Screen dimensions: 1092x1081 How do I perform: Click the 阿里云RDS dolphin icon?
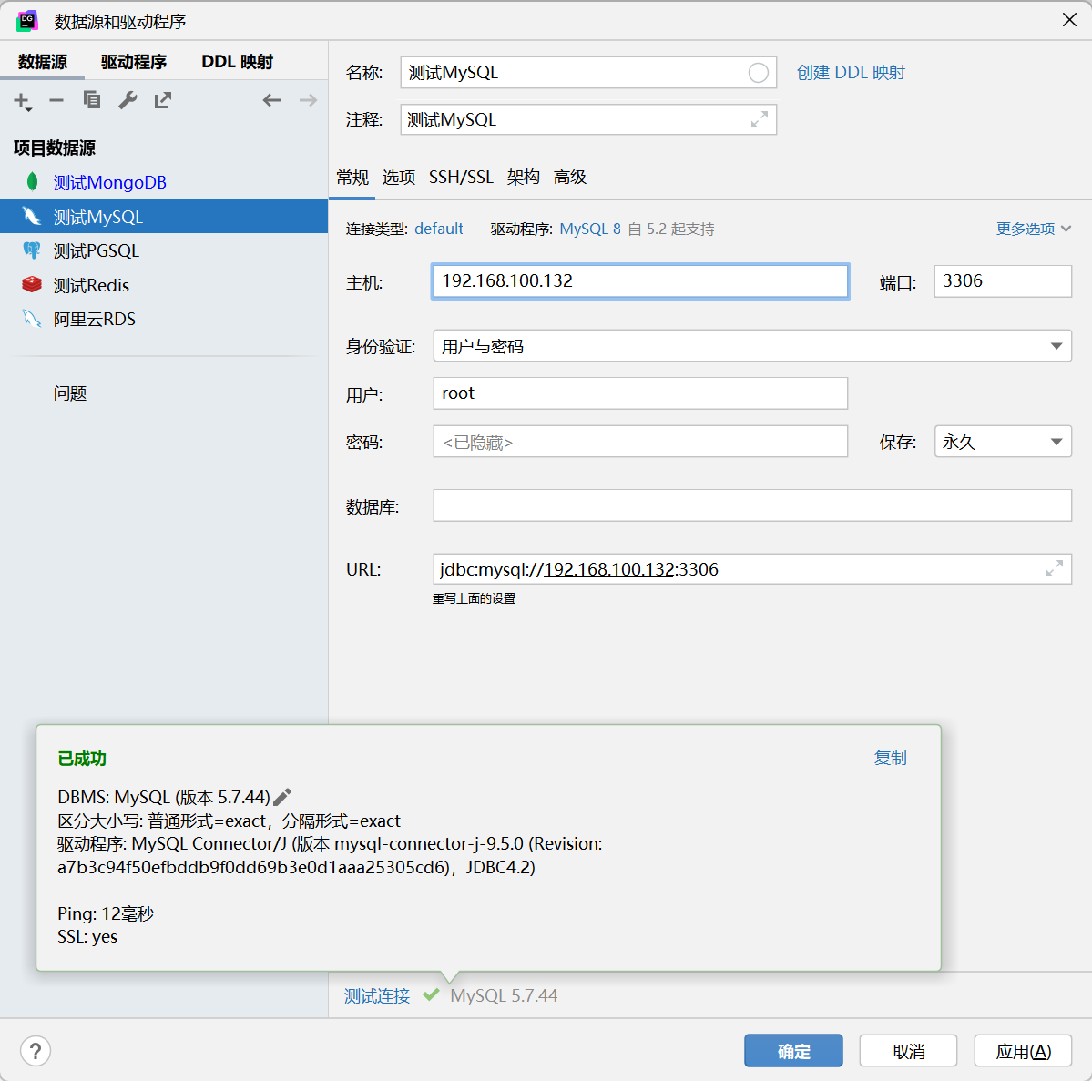click(x=32, y=319)
